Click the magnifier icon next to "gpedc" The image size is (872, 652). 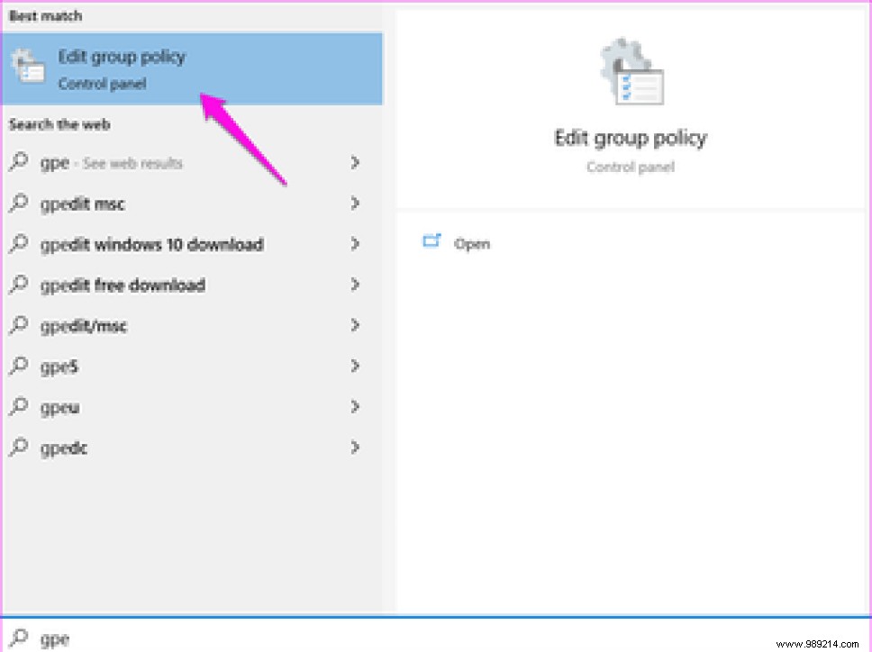18,448
